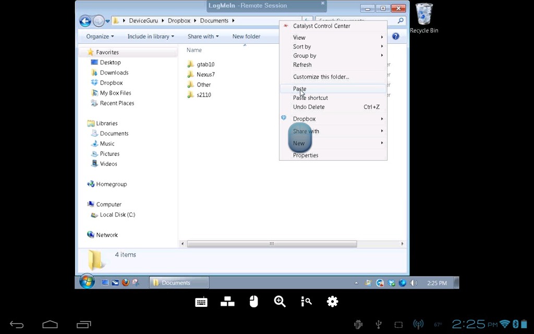Choose Paste from the context menu
534x334 pixels.
click(x=333, y=89)
